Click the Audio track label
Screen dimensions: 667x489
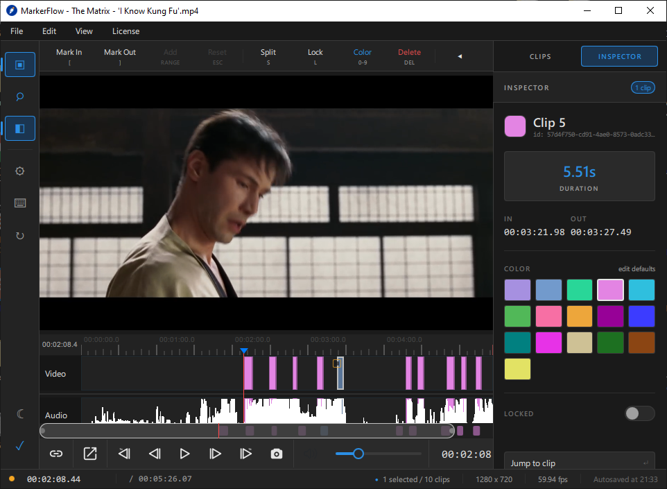56,415
